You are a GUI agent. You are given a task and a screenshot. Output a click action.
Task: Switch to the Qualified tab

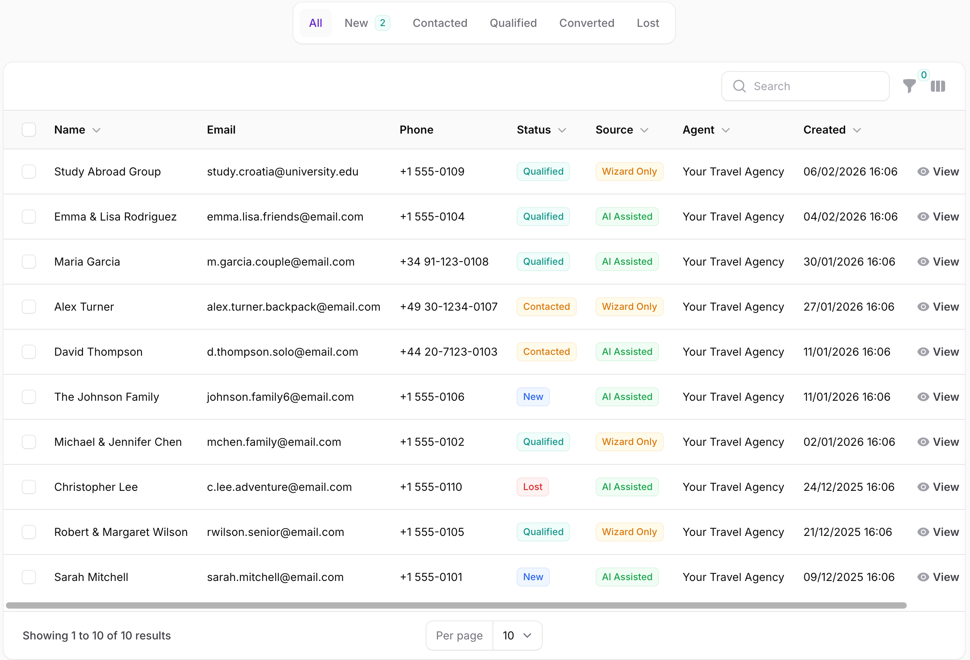pos(513,23)
